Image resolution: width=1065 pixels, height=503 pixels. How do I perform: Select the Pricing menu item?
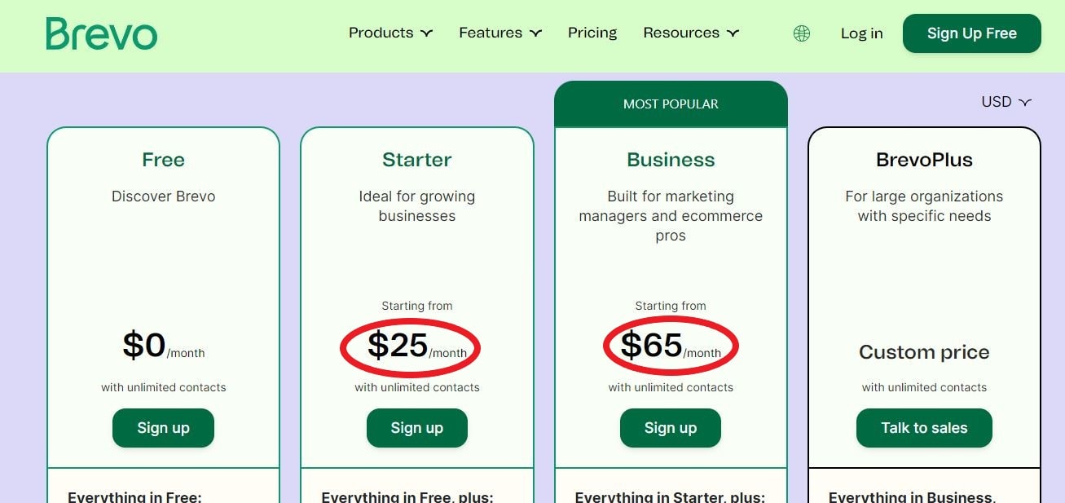(x=592, y=33)
